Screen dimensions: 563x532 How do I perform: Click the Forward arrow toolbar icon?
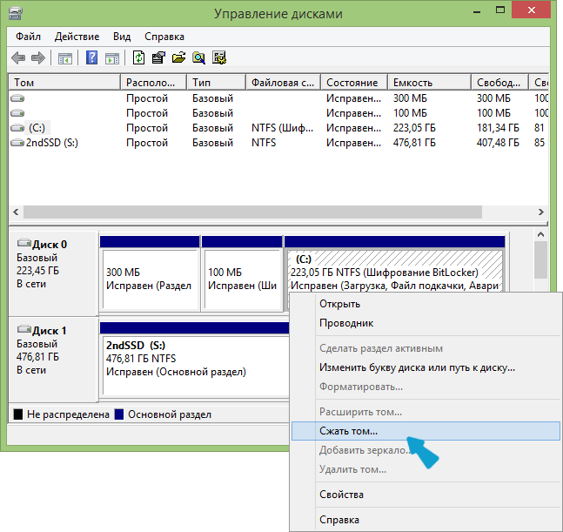pos(38,57)
